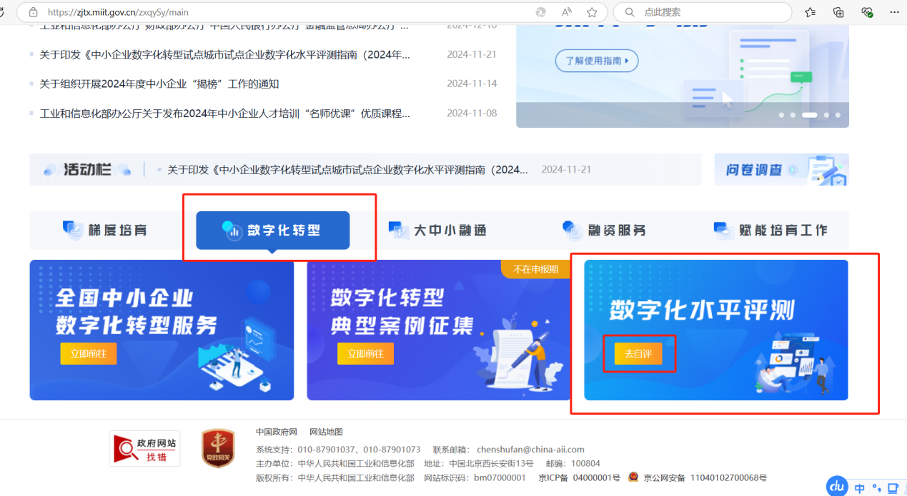The width and height of the screenshot is (907, 496).
Task: Click the 党政机关 emblem icon
Action: (217, 449)
